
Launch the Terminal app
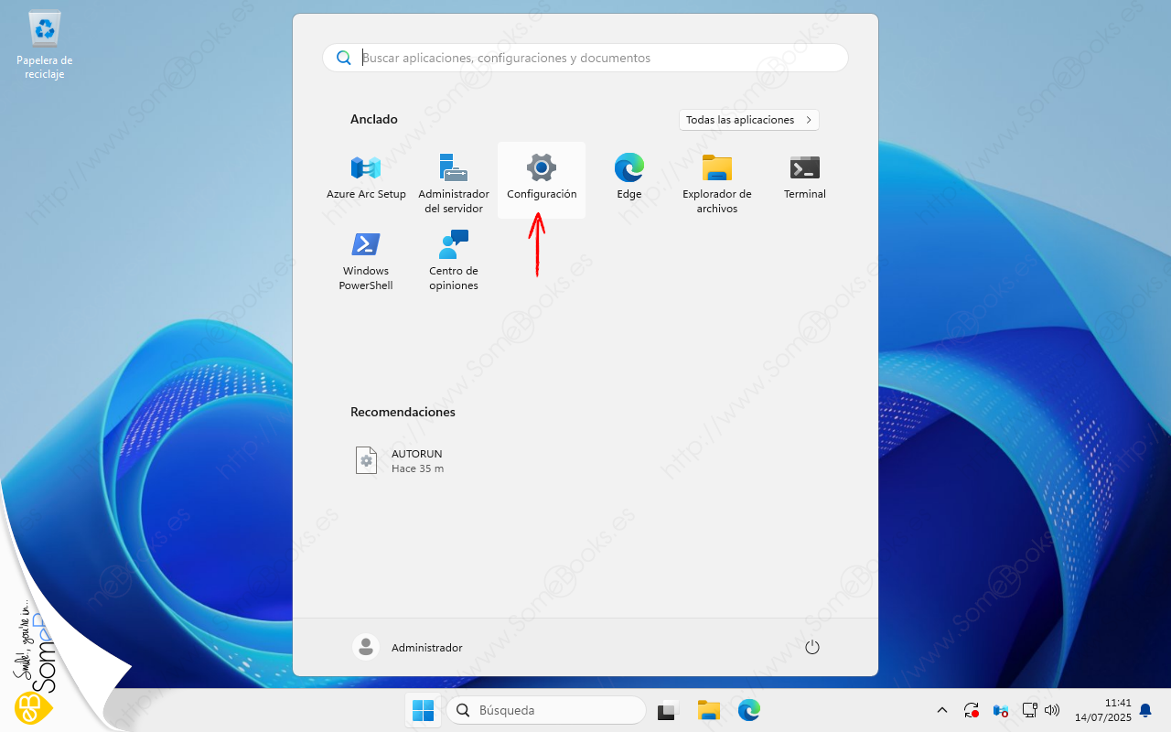point(805,178)
